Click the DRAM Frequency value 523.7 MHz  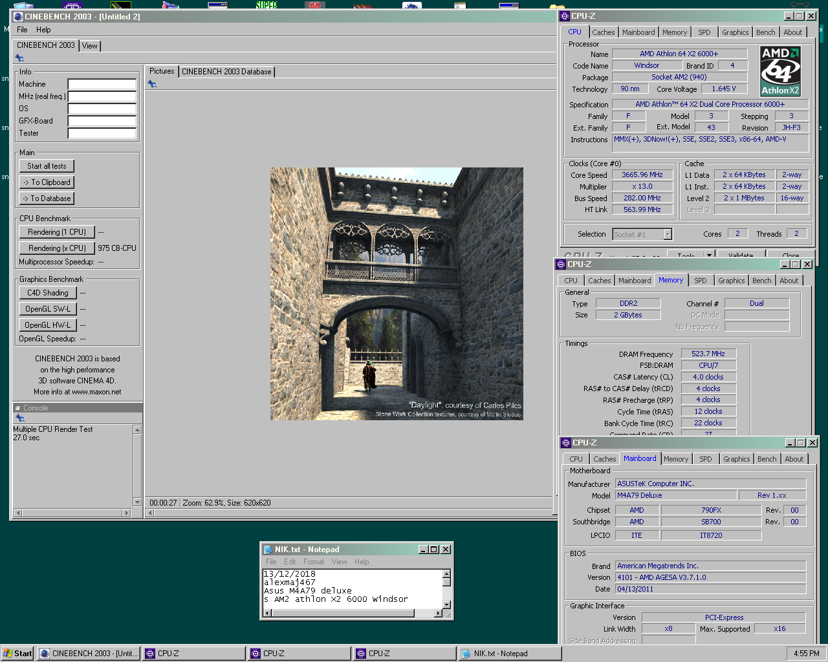coord(708,354)
